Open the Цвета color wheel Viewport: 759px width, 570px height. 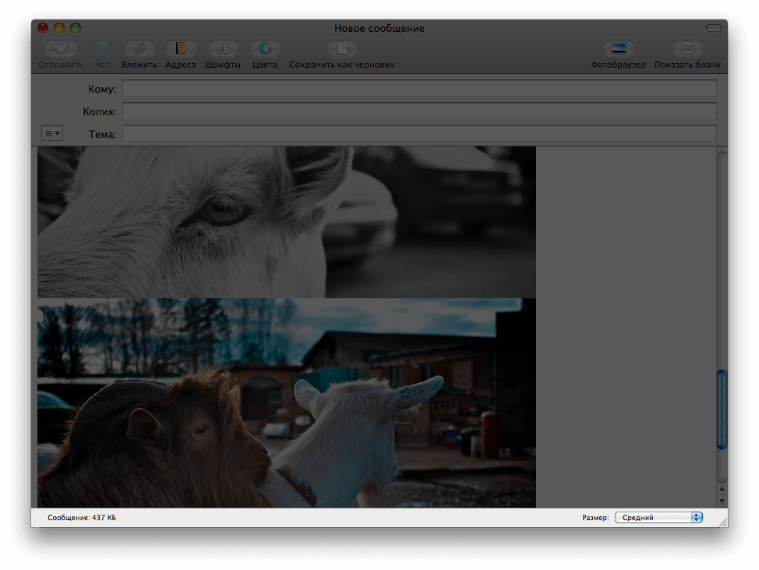coord(265,48)
